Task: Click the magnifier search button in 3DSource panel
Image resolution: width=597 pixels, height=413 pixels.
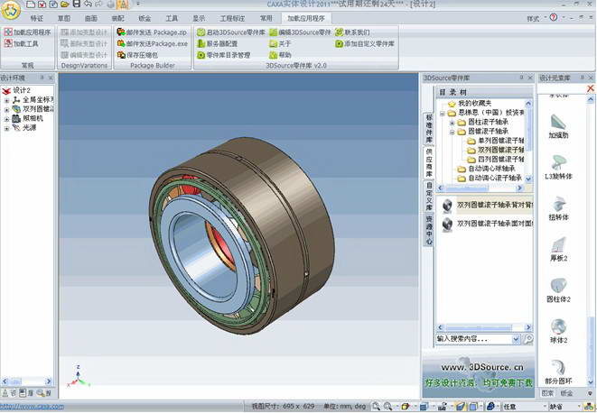Action: (x=528, y=338)
